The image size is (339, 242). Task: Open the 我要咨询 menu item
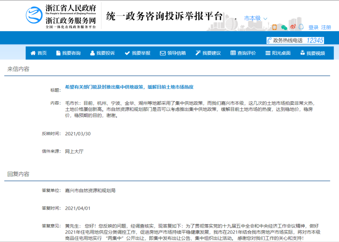[68, 53]
